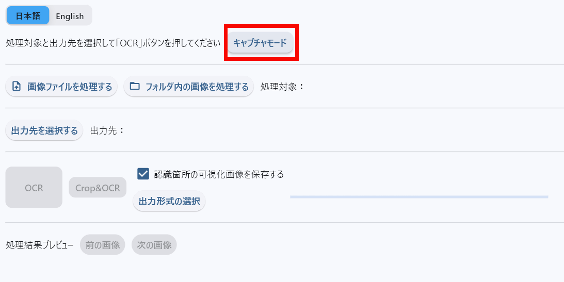564x282 pixels.
Task: Click the 出力先: label
Action: pyautogui.click(x=107, y=131)
